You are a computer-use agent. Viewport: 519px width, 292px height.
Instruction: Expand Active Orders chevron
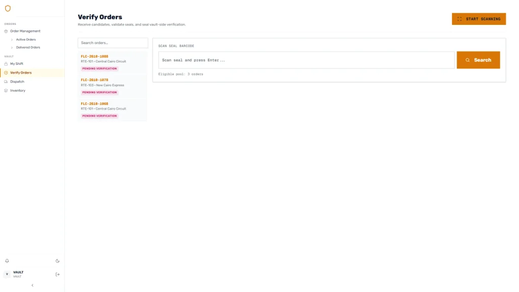[x=12, y=40]
